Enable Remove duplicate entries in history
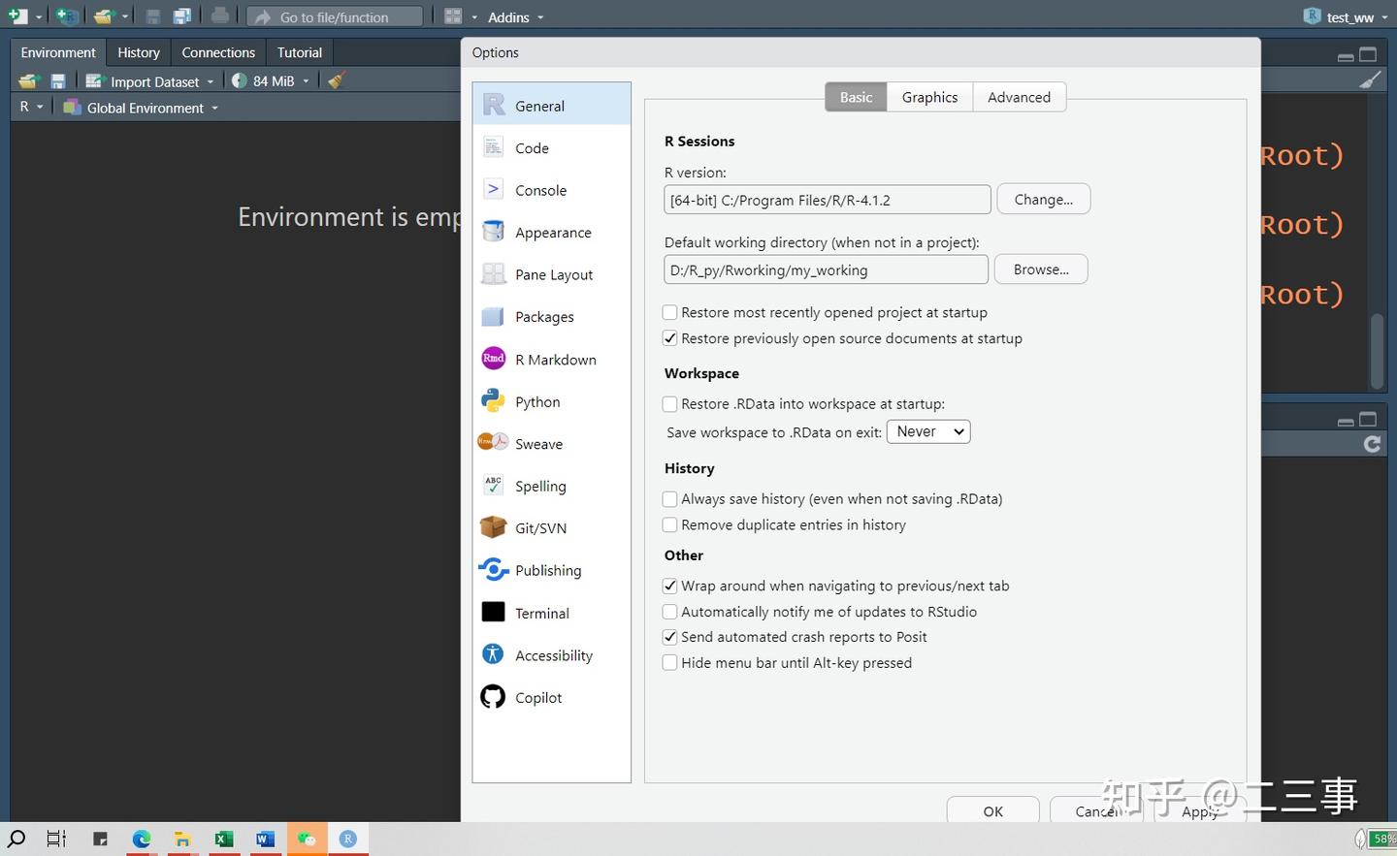1397x856 pixels. coord(669,525)
